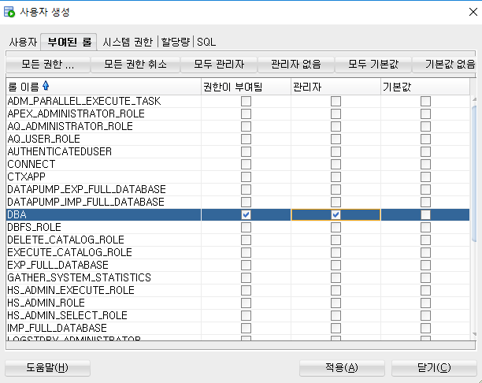Select the DELETE_CATALOG_ROLE row
Image resolution: width=482 pixels, height=383 pixels.
coord(238,240)
